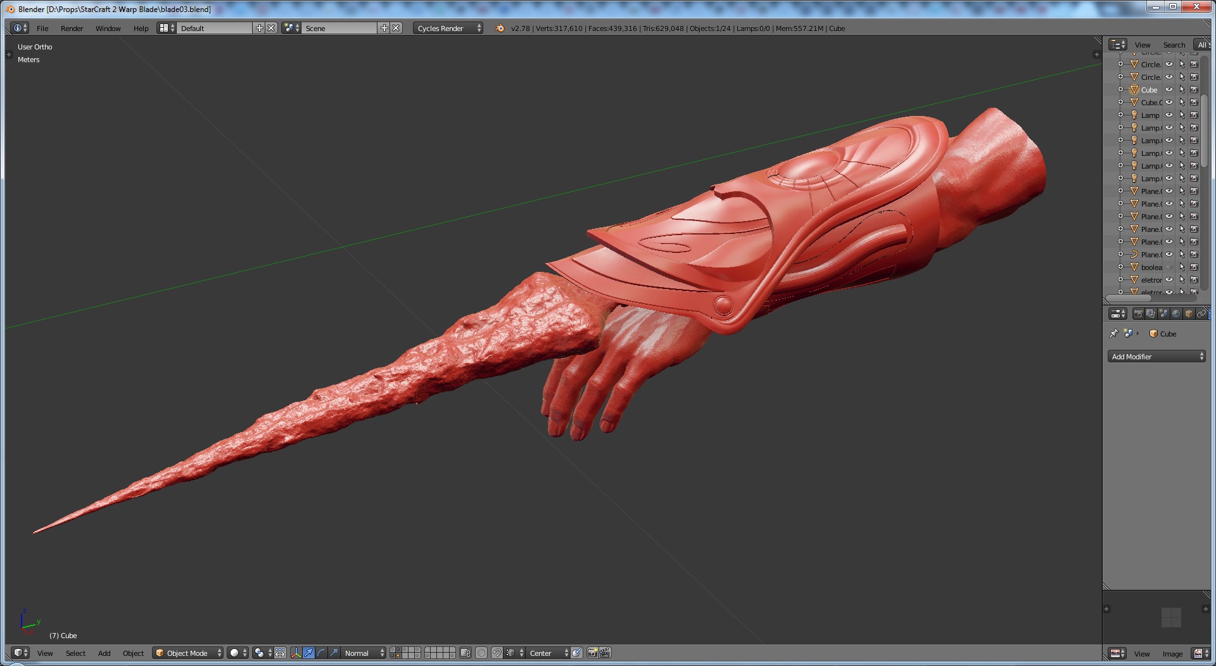Open tool shelf via viewport plus icon

[x=9, y=54]
